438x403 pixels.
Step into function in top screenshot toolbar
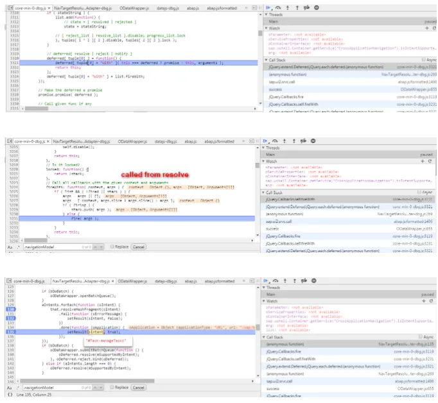(x=288, y=8)
